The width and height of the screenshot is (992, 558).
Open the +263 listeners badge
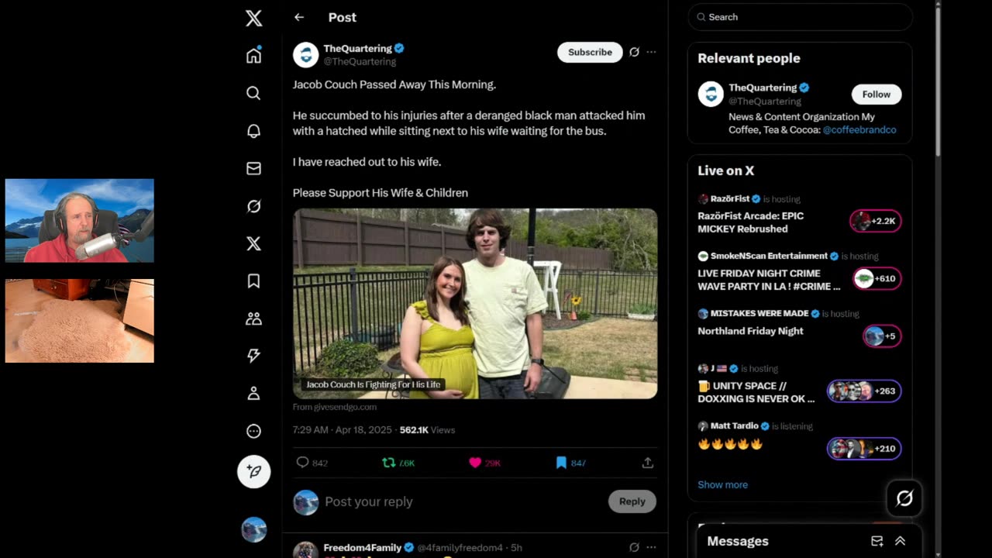point(864,391)
